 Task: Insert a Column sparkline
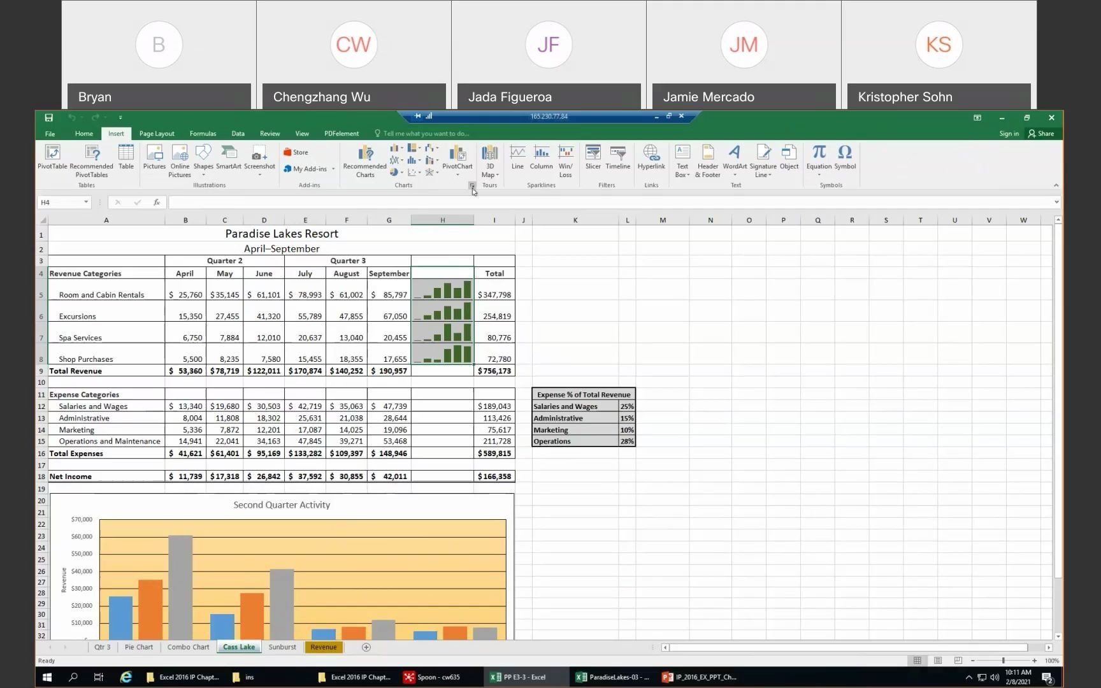(x=542, y=157)
